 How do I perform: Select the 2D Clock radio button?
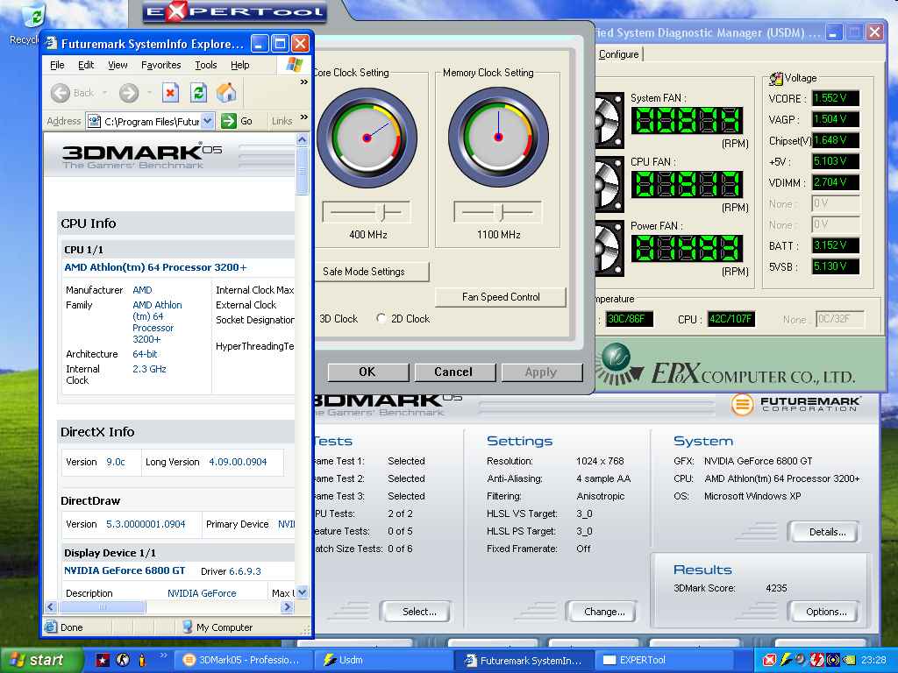381,319
